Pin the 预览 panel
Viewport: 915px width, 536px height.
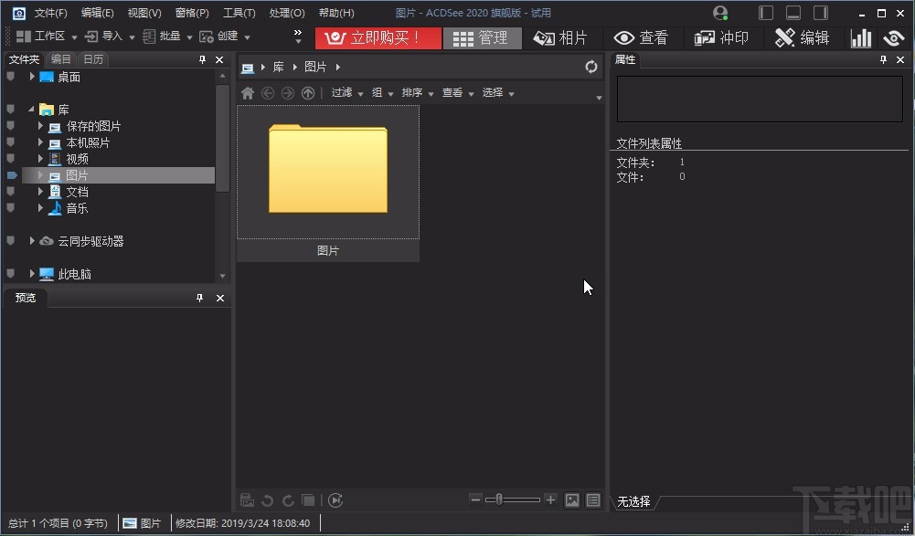click(x=199, y=298)
